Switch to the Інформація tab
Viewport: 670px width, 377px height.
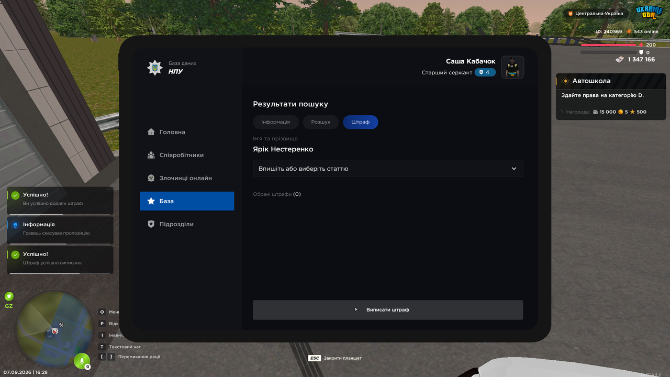[x=275, y=122]
